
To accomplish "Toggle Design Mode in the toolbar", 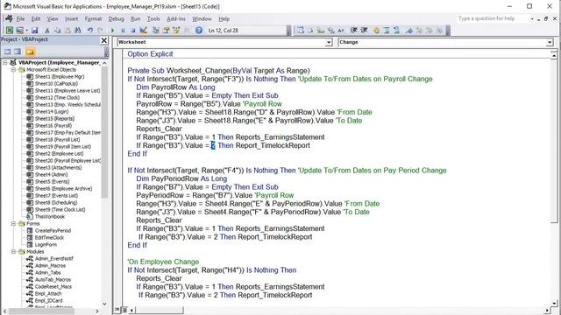I will pos(144,31).
